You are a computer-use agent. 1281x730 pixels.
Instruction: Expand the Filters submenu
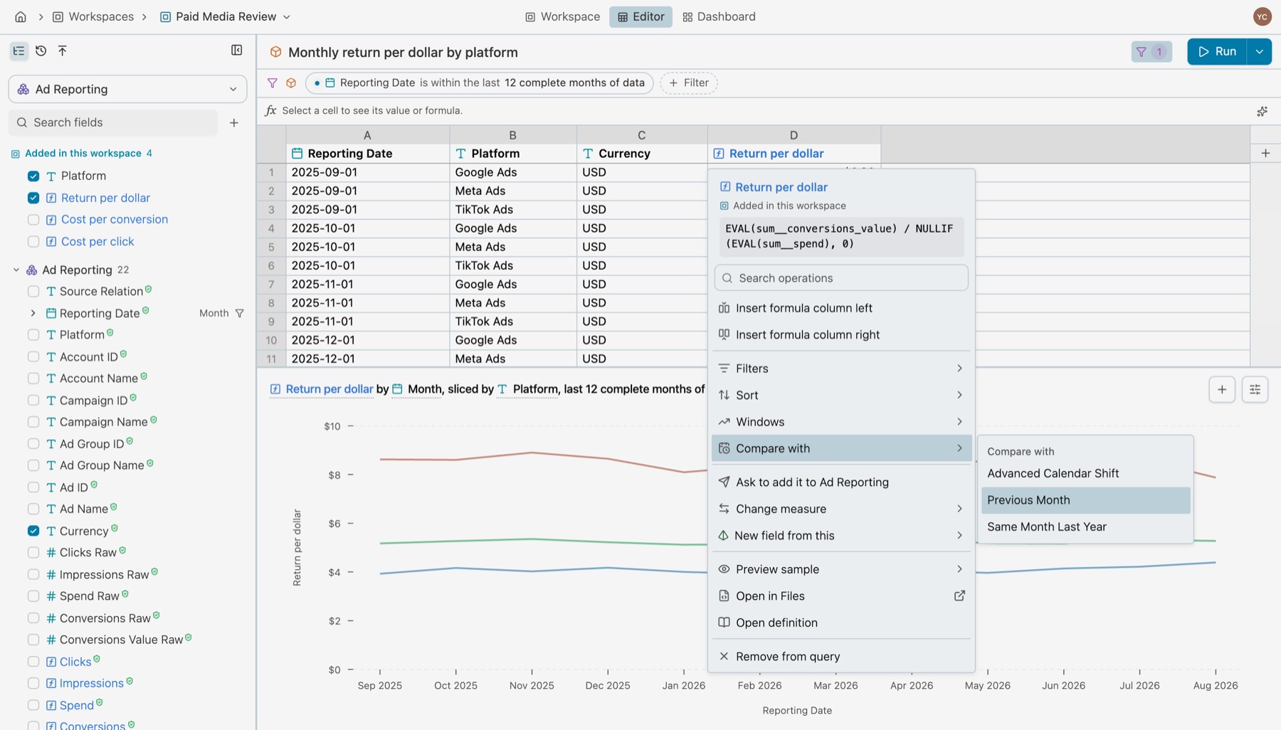841,368
